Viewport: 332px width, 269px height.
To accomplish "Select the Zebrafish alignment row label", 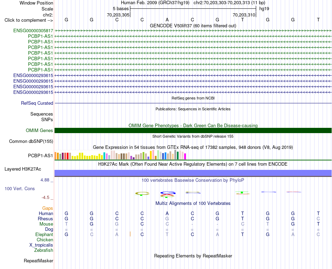I will point(44,250).
